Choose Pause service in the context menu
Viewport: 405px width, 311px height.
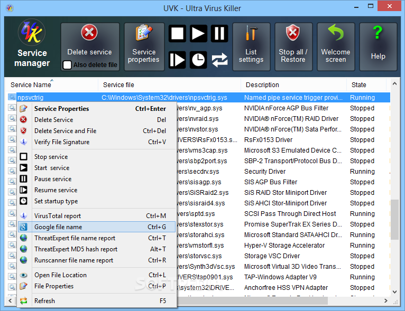click(97, 178)
